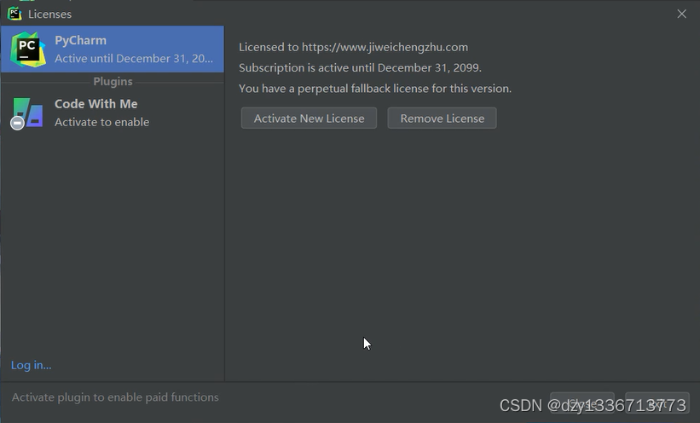Close the Licenses dialog window
The width and height of the screenshot is (700, 423).
682,14
